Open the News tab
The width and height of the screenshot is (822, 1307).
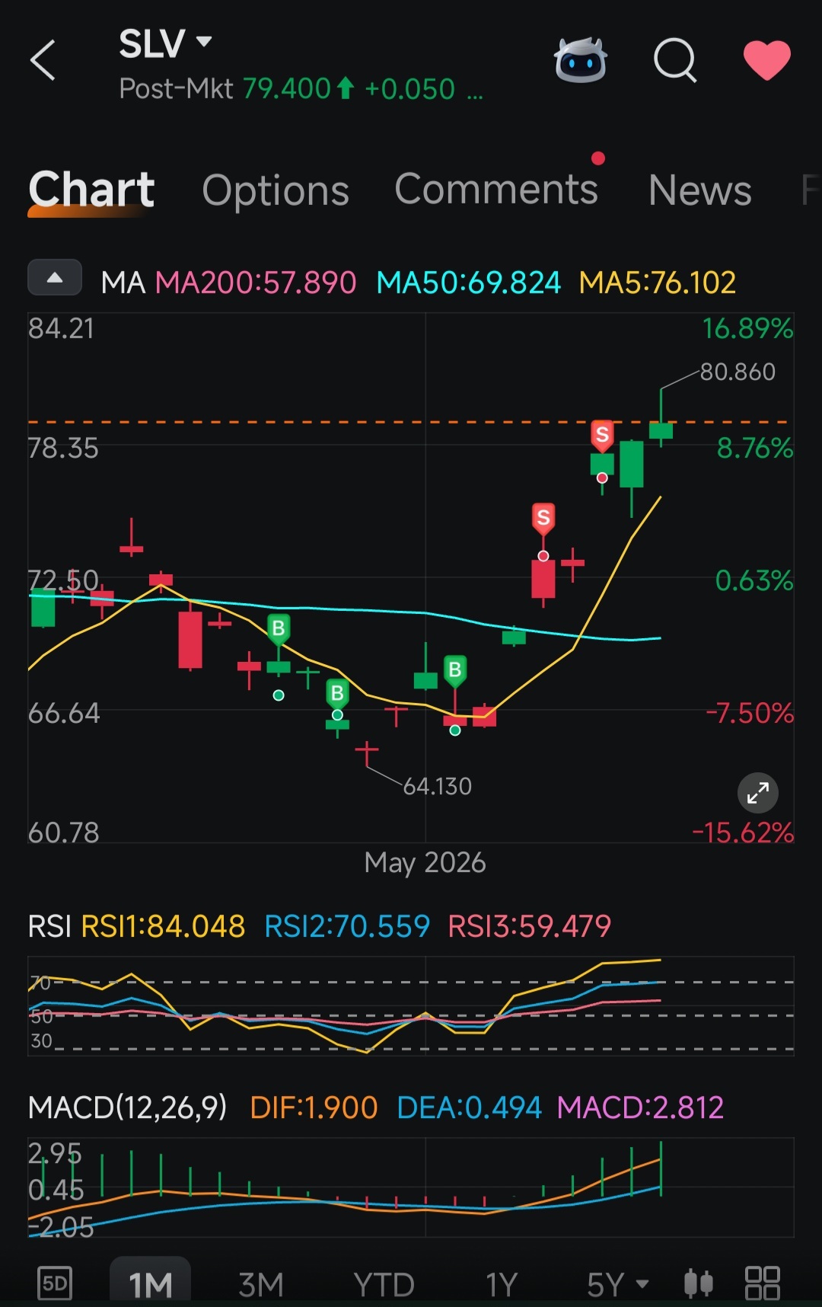point(699,190)
